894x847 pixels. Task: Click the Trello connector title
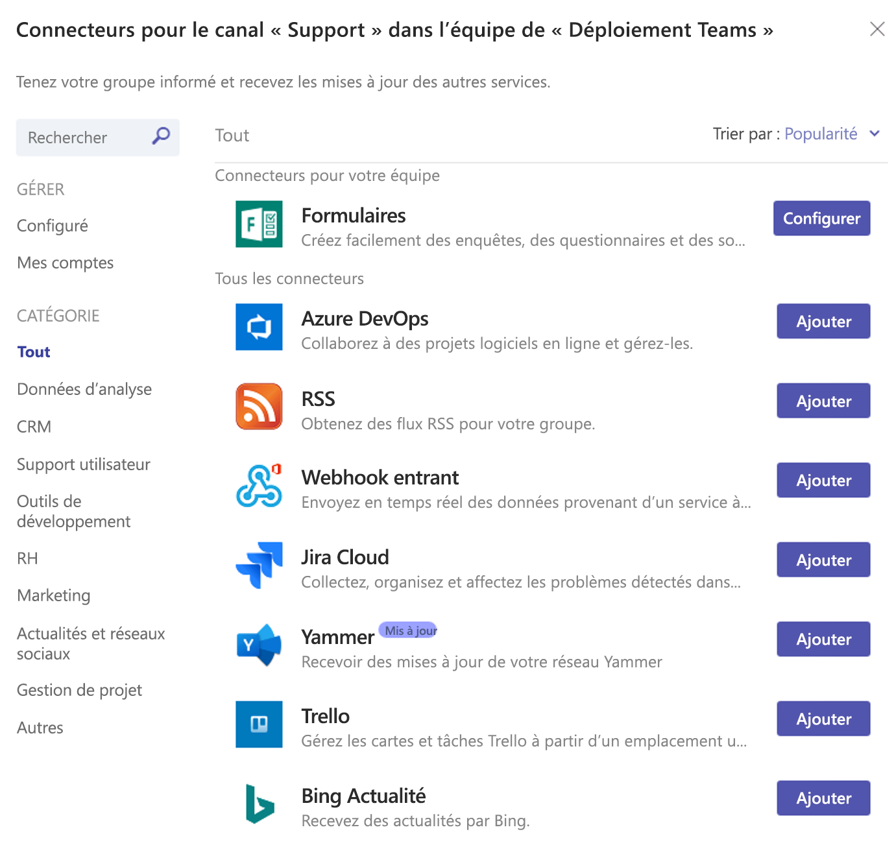coord(326,716)
